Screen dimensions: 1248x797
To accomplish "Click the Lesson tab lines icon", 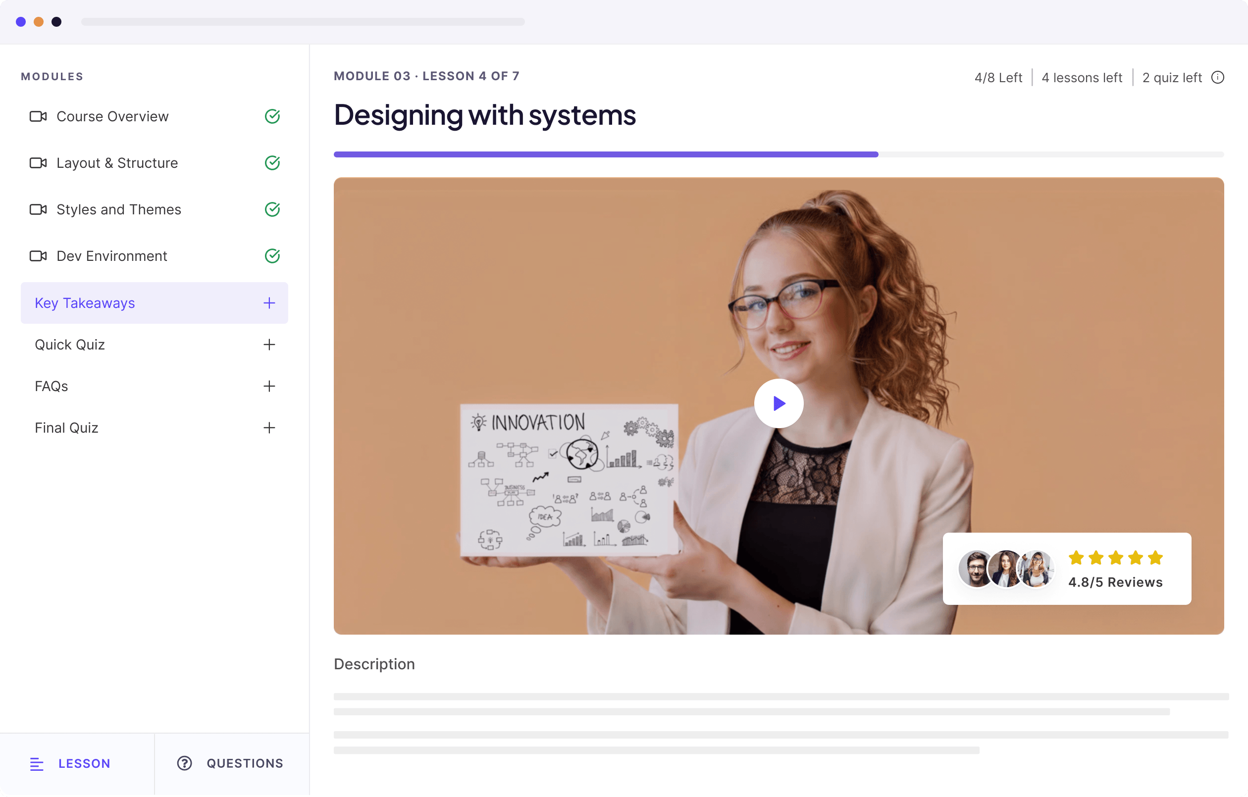I will [x=37, y=765].
